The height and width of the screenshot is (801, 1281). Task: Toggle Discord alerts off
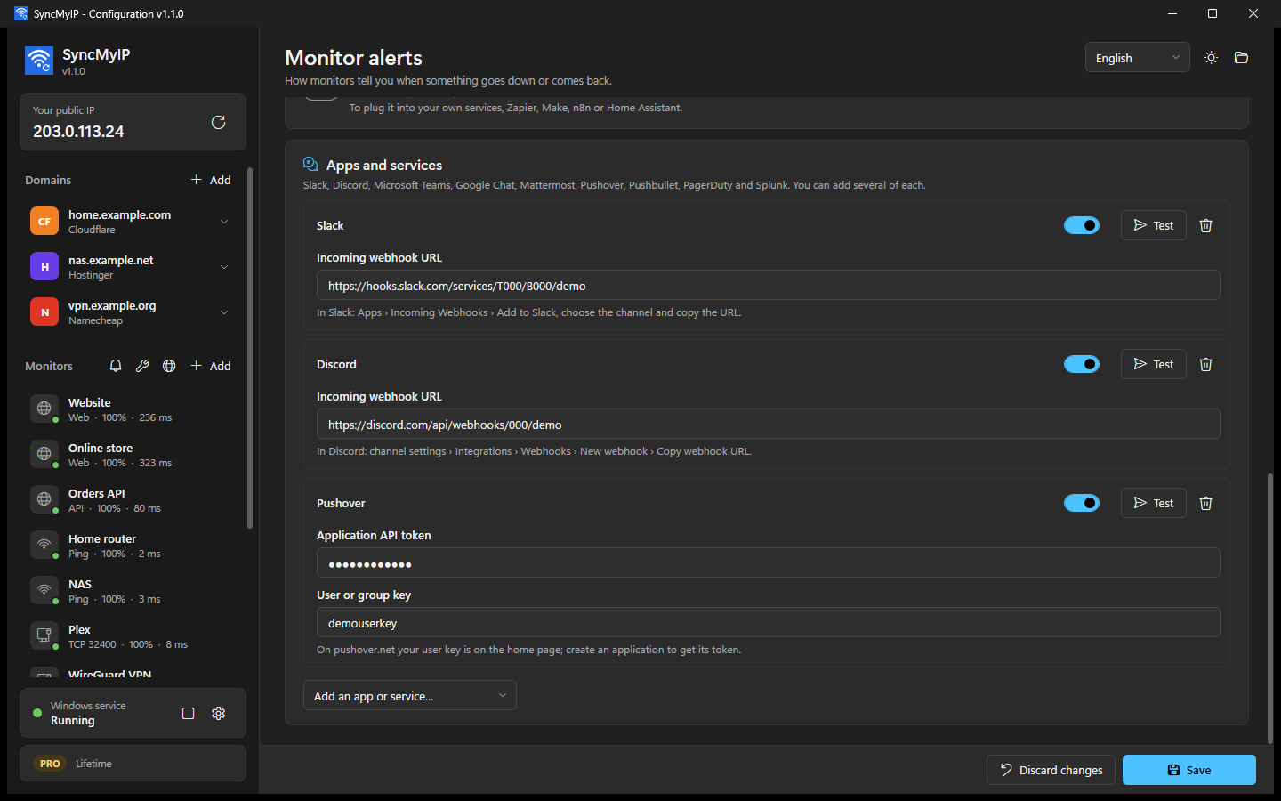(1082, 364)
